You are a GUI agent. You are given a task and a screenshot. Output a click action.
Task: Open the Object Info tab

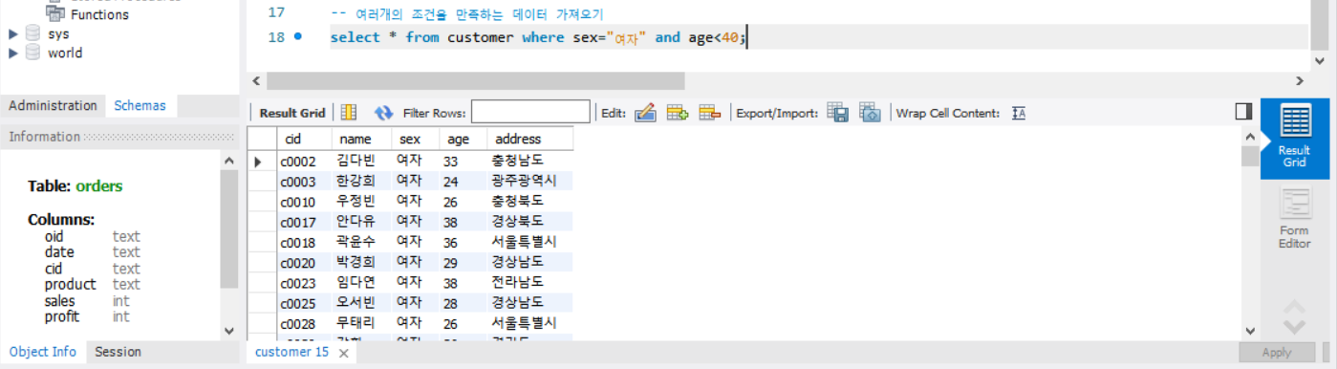coord(43,352)
